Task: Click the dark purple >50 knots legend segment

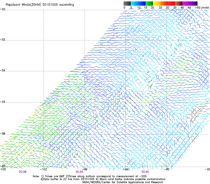Action: pos(197,3)
